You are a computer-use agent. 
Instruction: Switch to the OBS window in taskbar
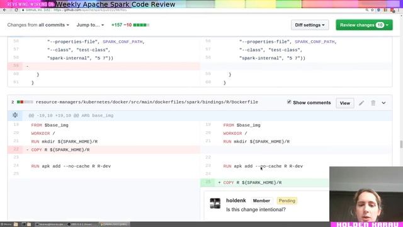tap(82, 224)
